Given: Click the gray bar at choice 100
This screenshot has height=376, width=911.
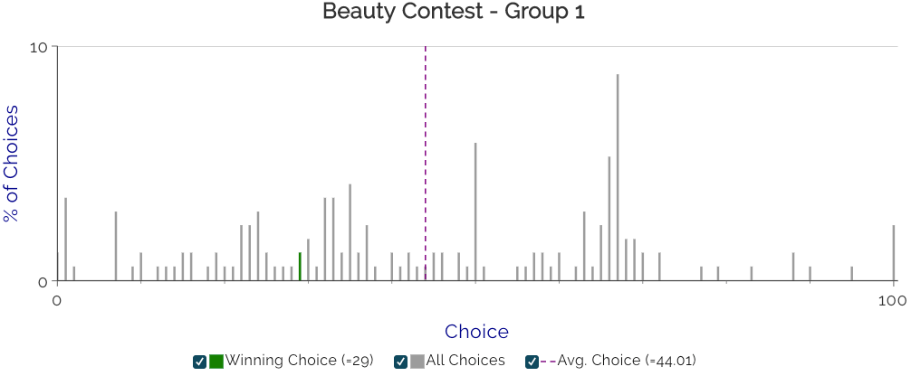Looking at the screenshot, I should [x=894, y=253].
